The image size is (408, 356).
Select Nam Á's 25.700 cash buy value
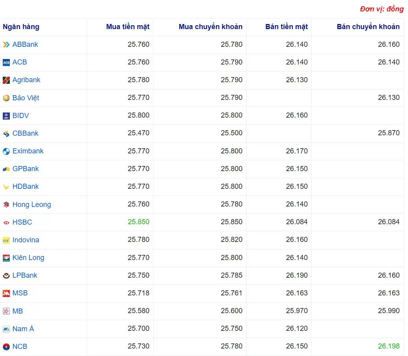click(139, 328)
